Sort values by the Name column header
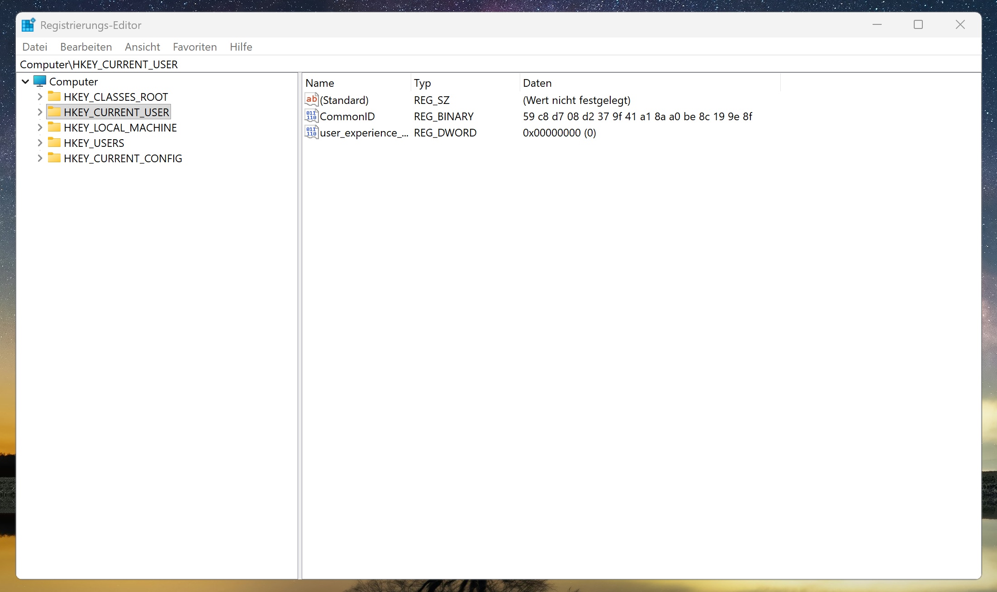This screenshot has height=592, width=997. [x=356, y=83]
